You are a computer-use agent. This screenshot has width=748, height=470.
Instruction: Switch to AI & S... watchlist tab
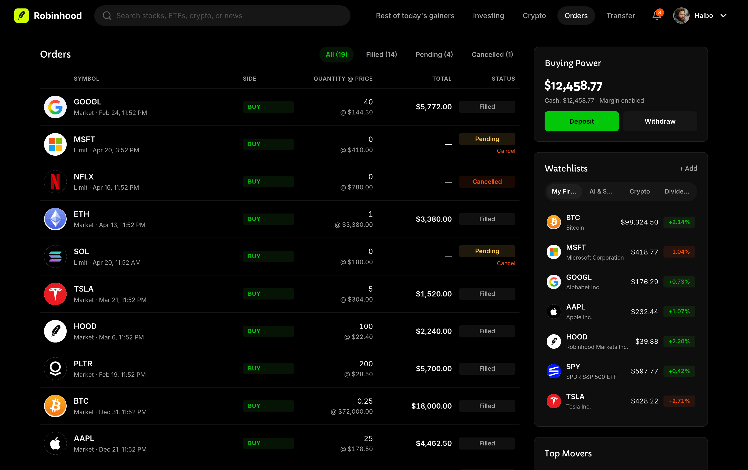tap(601, 191)
